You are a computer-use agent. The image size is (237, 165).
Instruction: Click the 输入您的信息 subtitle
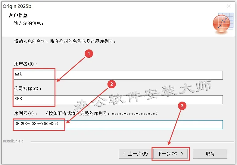click(x=29, y=23)
